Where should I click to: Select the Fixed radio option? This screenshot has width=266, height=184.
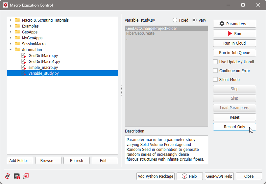(x=175, y=20)
